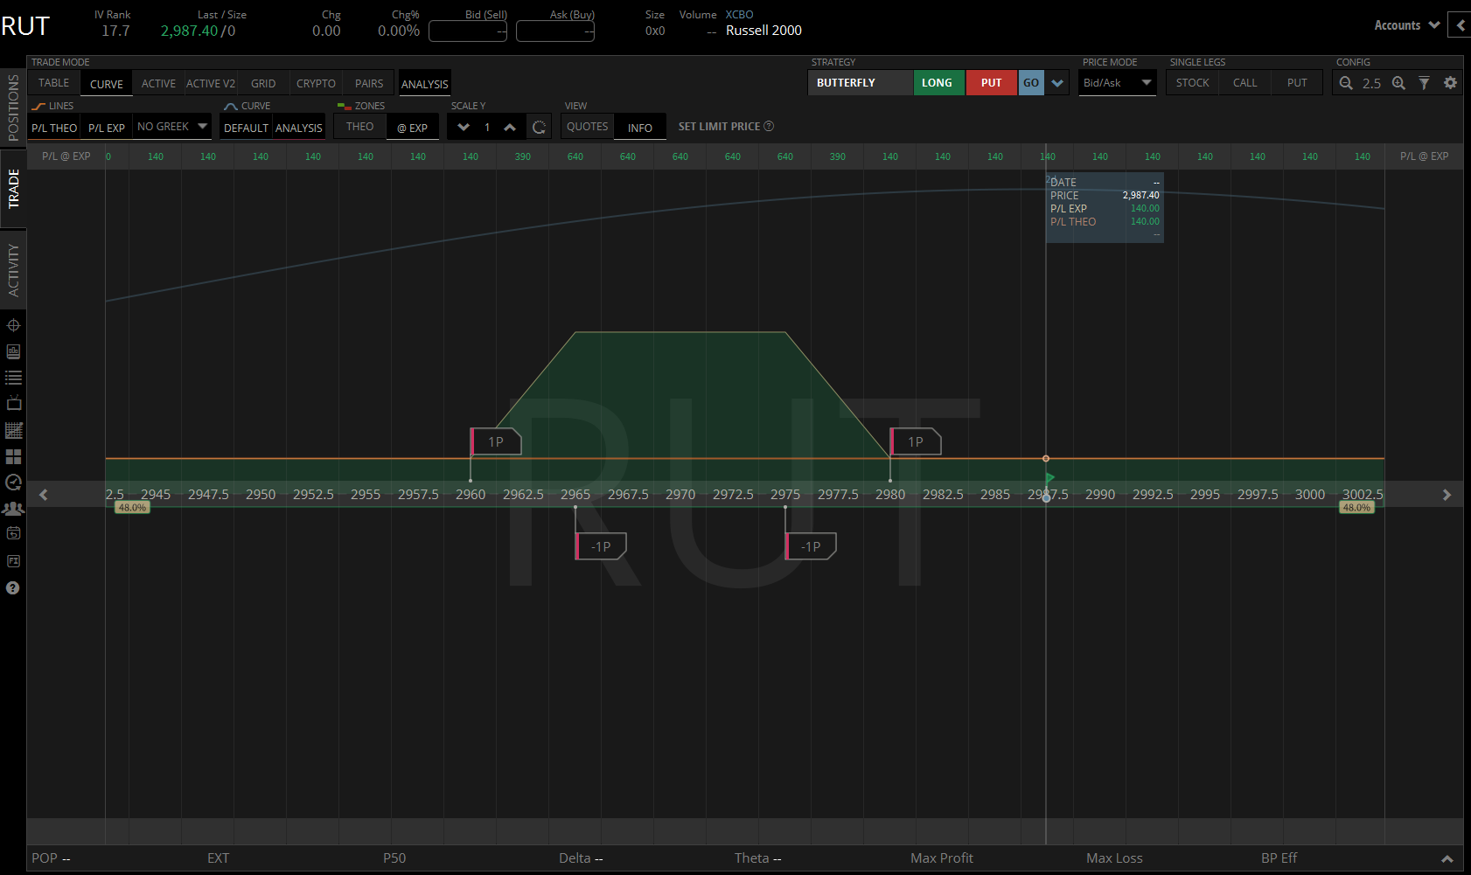The width and height of the screenshot is (1471, 875).
Task: Expand the bottom stats bar chevron
Action: coord(1447,859)
